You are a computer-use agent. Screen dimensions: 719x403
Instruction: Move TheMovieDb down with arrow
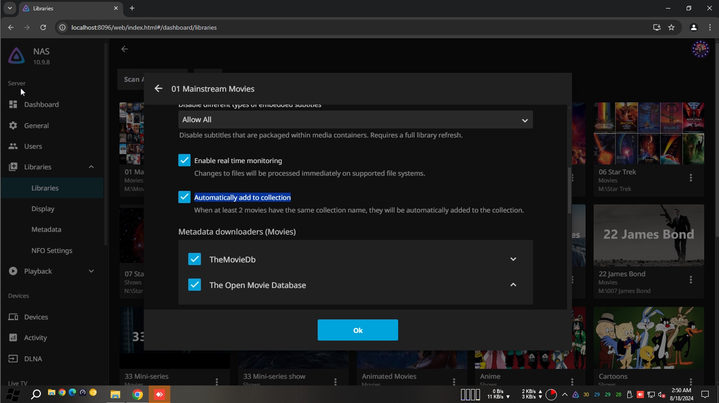point(513,259)
